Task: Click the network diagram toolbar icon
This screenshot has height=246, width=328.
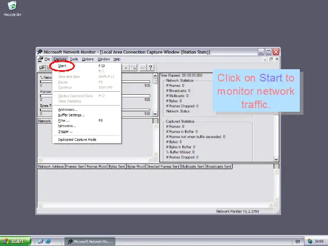Action: click(x=133, y=67)
